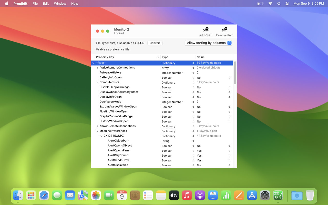328x205 pixels.
Task: Open the Window menu
Action: point(60,4)
